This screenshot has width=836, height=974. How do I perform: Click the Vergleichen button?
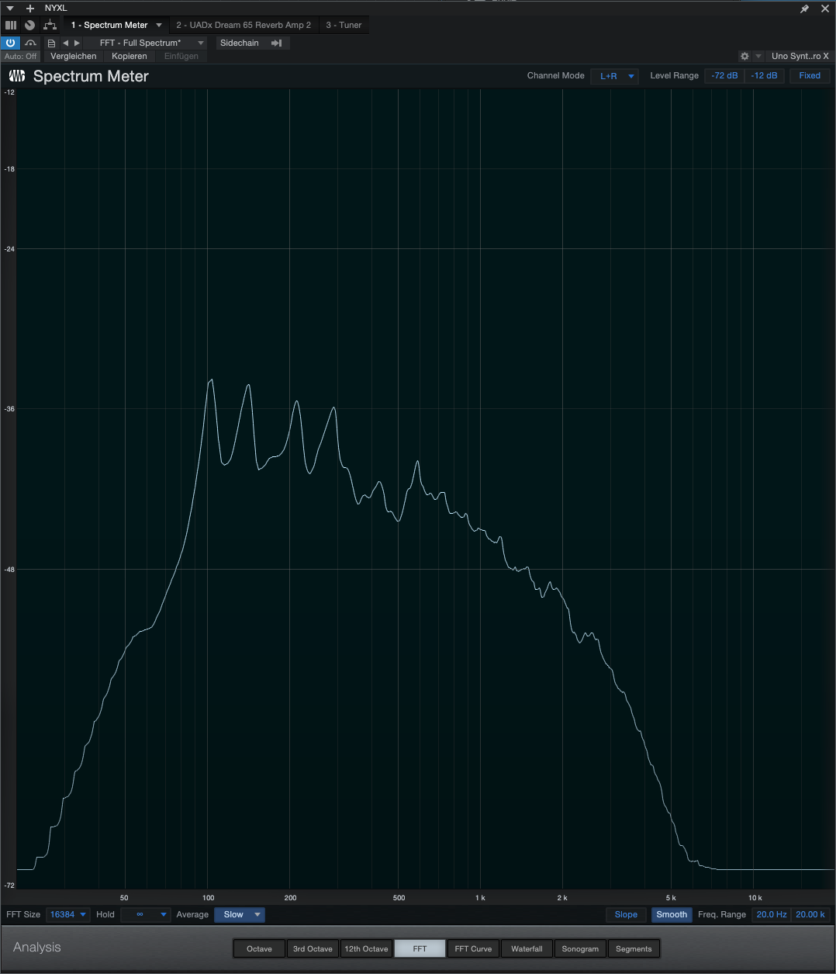[x=74, y=57]
